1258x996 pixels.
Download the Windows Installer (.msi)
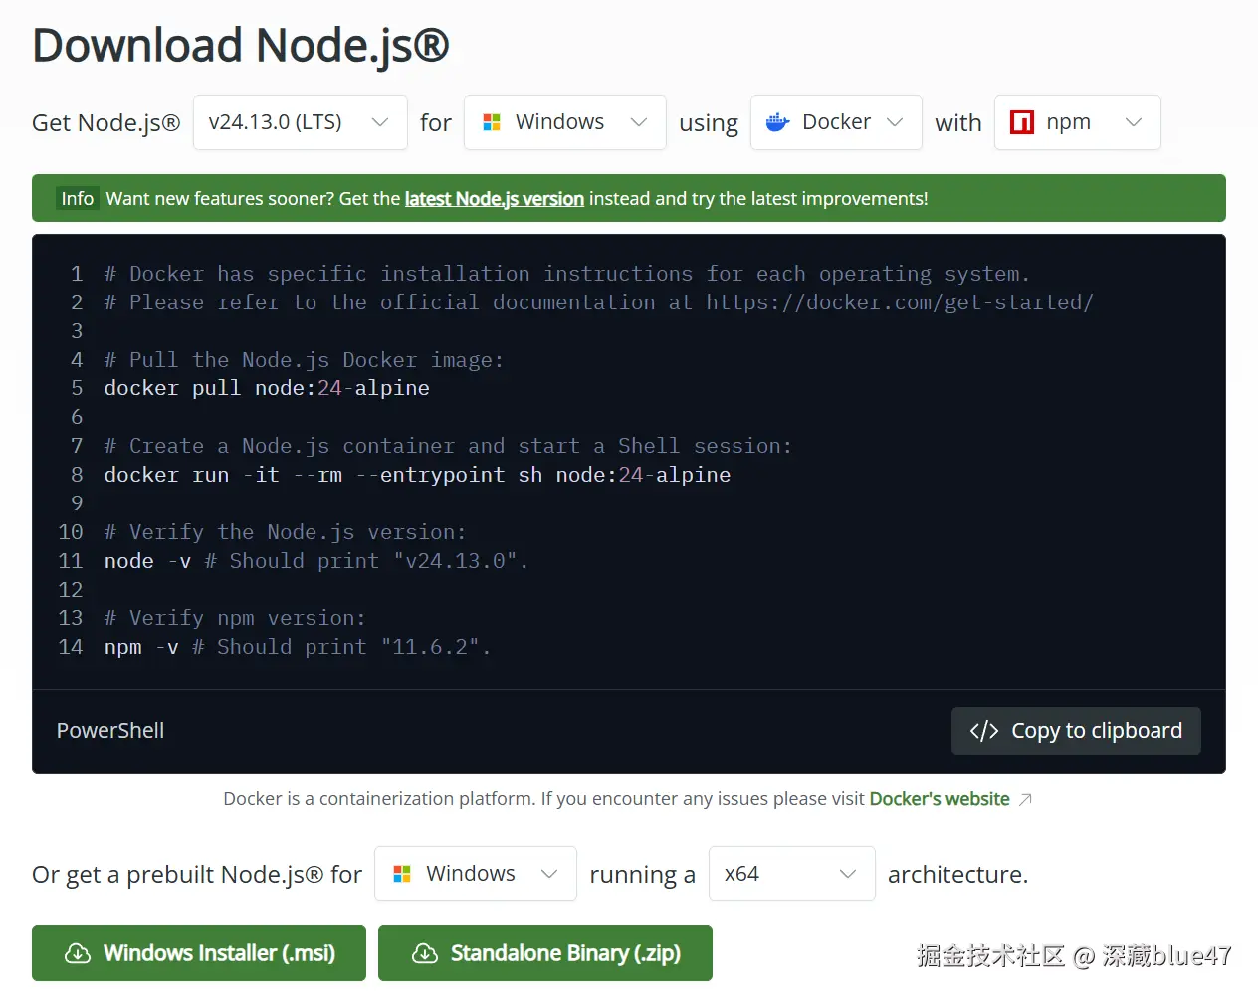pyautogui.click(x=198, y=952)
